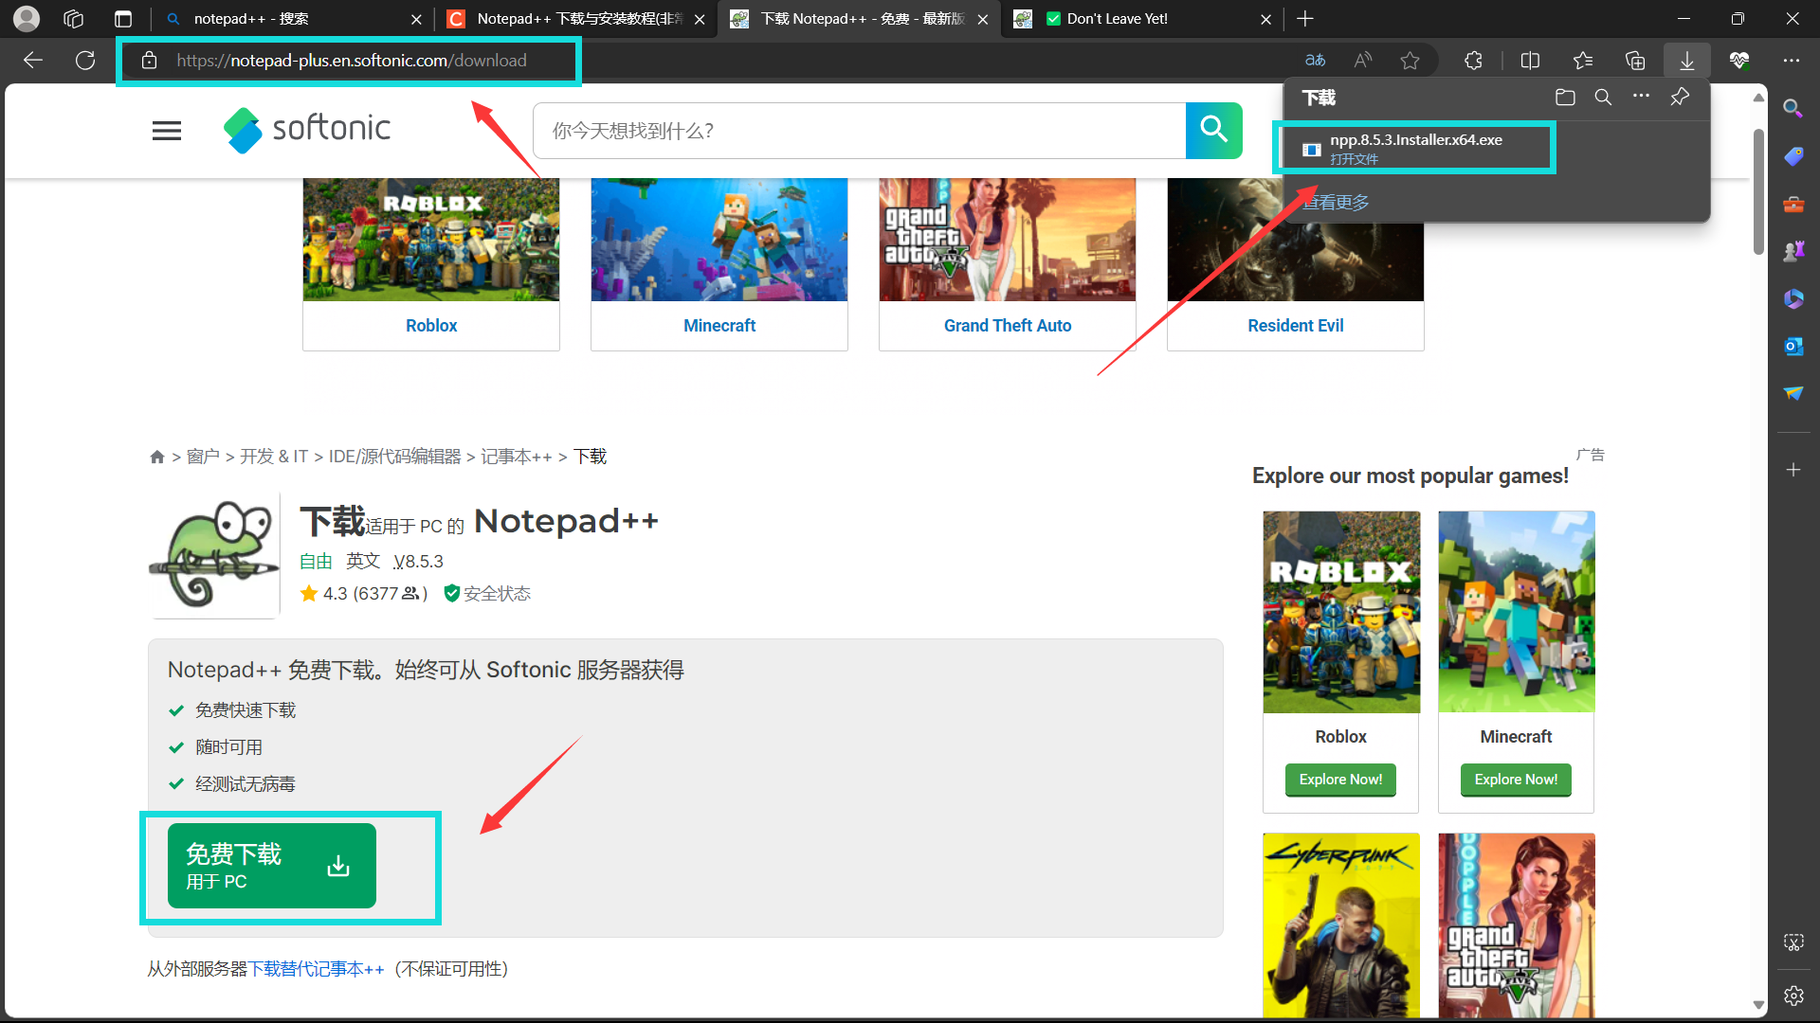The width and height of the screenshot is (1820, 1023).
Task: Click the Grand Theft Auto thumbnail
Action: pos(1007,240)
